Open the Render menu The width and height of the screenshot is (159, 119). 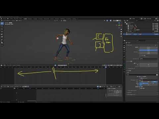[x=11, y=19]
